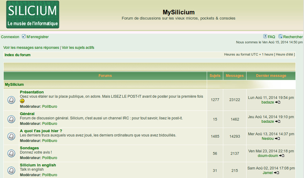Open badaze profile in Général row
Viewport: 304px width, 178px height.
268,122
